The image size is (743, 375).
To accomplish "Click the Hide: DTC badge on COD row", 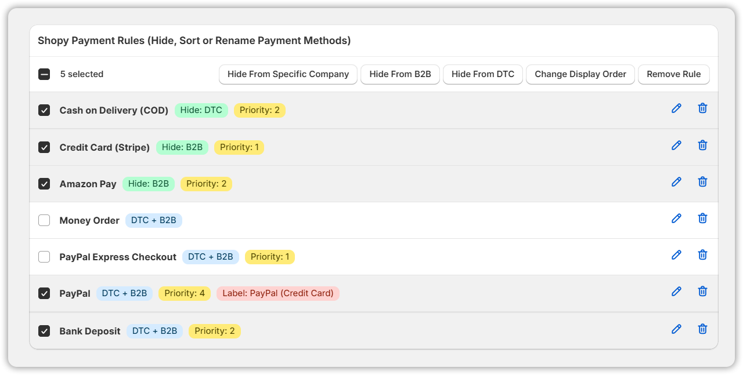I will (x=201, y=110).
